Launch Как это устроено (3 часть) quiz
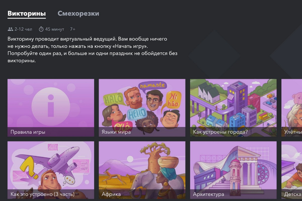 (x=51, y=170)
